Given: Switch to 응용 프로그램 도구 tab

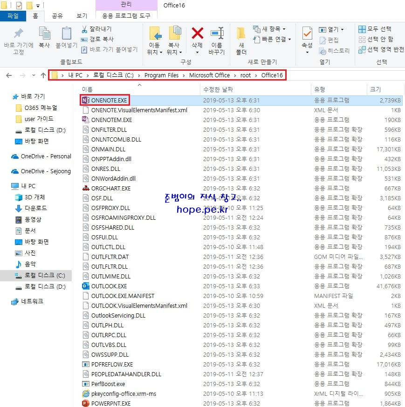Looking at the screenshot, I should coord(126,16).
